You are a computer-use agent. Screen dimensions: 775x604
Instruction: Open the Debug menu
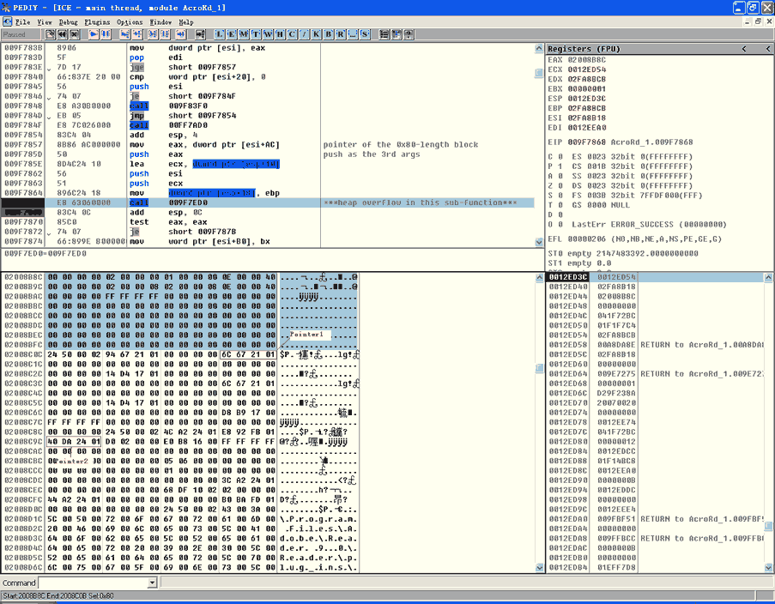(x=68, y=21)
